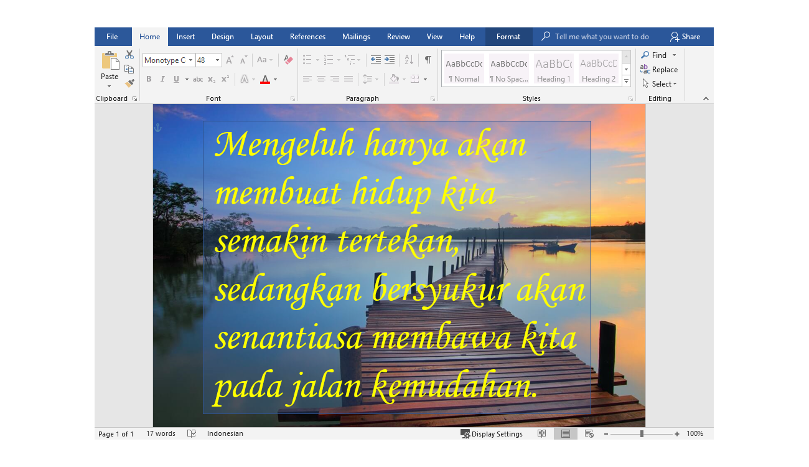Click the Copy icon in Clipboard
Image resolution: width=809 pixels, height=467 pixels.
(x=129, y=69)
